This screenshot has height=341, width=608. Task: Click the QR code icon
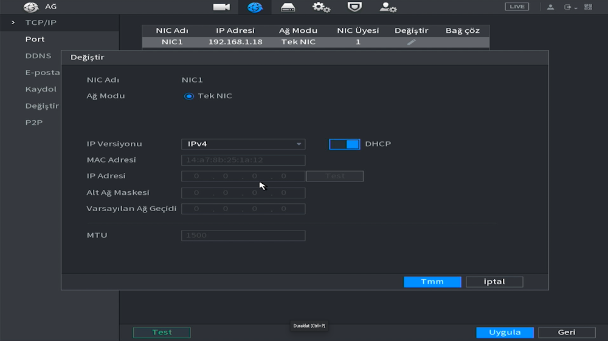coord(588,7)
